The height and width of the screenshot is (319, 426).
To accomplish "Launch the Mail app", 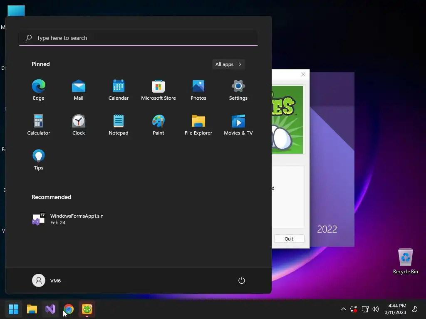I will pos(79,90).
